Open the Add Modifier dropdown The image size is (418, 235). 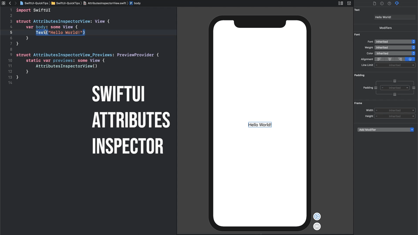pyautogui.click(x=385, y=130)
